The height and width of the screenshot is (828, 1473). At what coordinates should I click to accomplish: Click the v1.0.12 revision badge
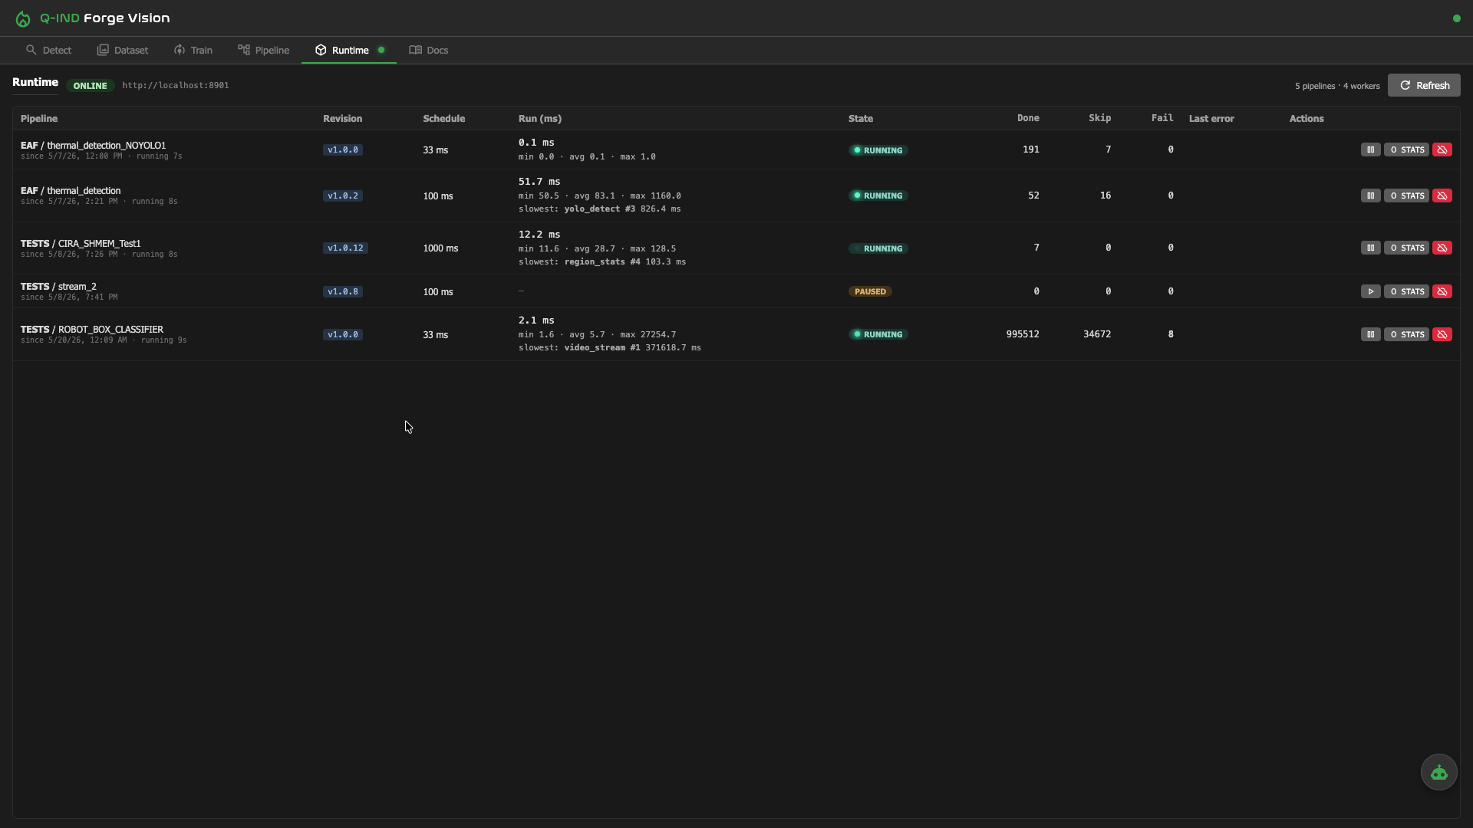[x=345, y=248]
